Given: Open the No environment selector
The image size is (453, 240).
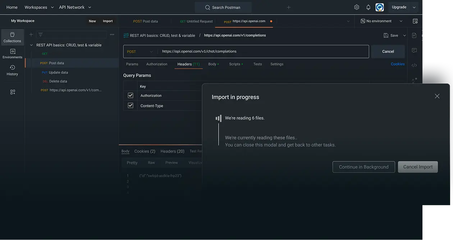Looking at the screenshot, I should (x=382, y=21).
